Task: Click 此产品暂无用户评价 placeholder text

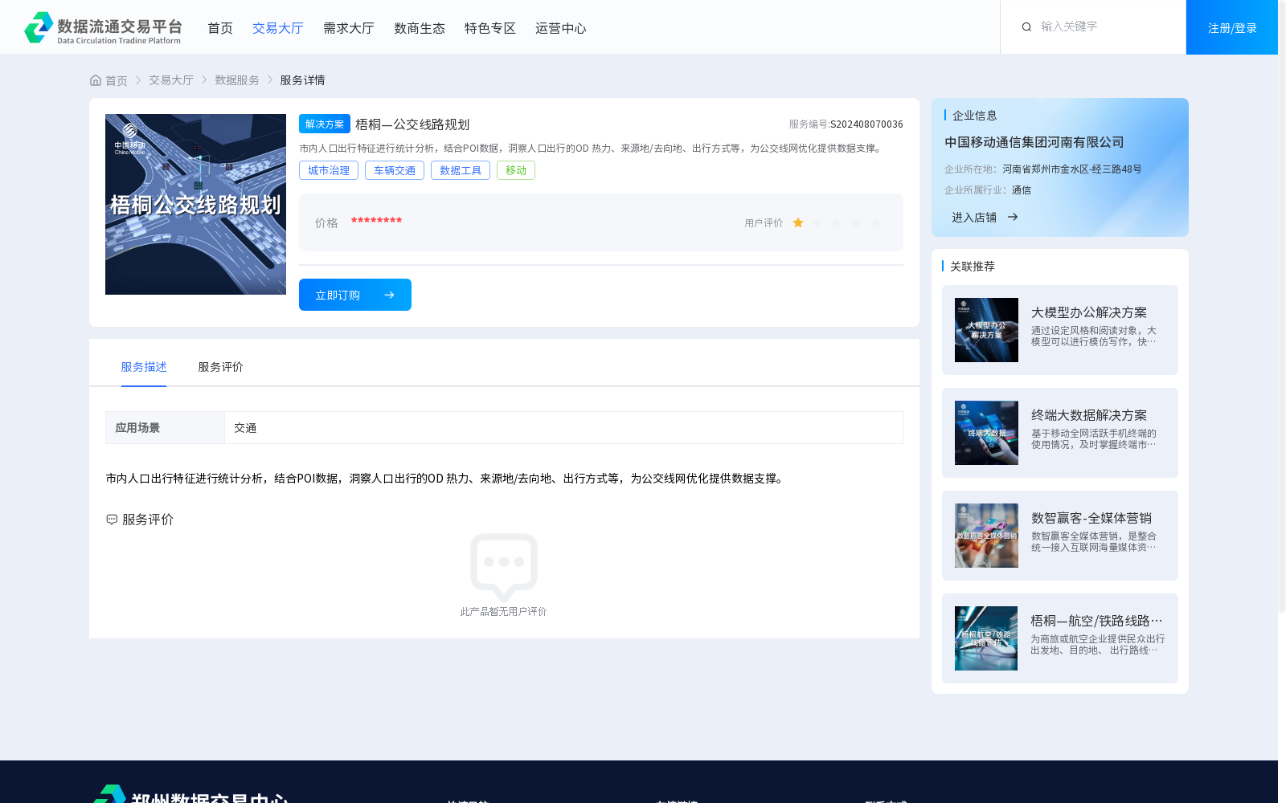Action: 503,612
